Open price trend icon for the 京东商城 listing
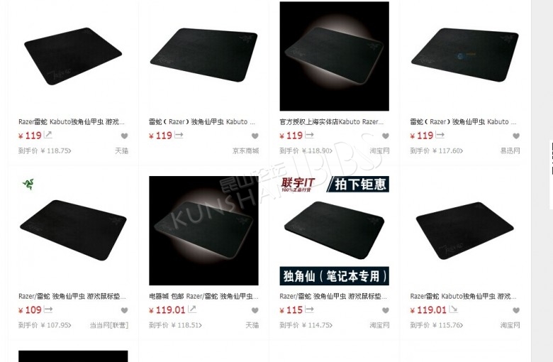Image resolution: width=553 pixels, height=362 pixels. [179, 135]
